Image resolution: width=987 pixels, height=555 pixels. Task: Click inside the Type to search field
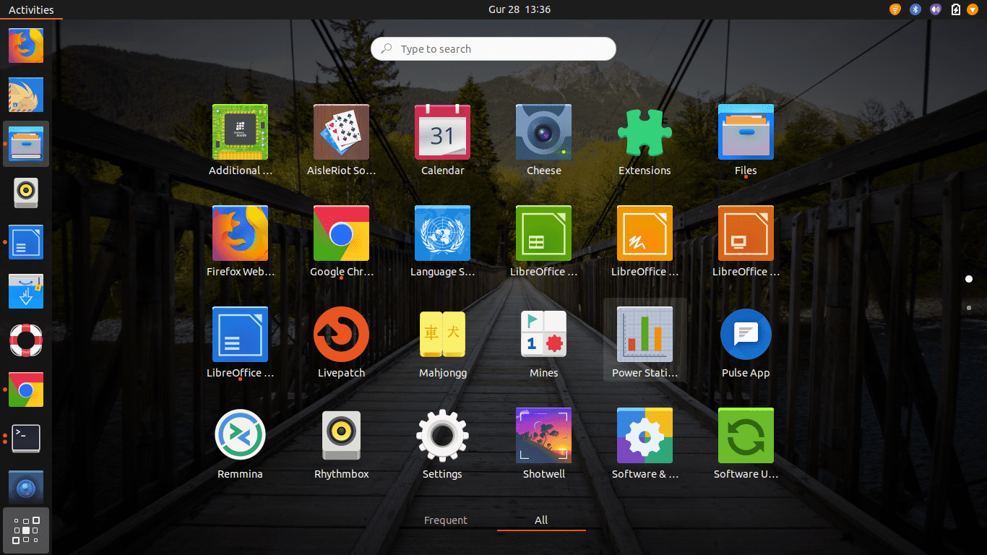pos(493,48)
